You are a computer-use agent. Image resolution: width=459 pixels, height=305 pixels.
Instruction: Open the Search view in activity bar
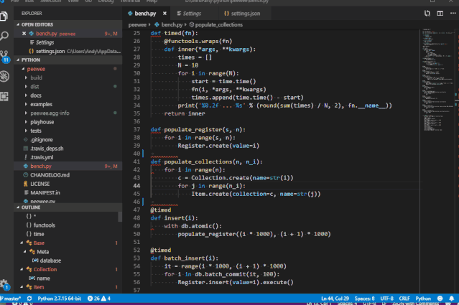click(x=4, y=36)
